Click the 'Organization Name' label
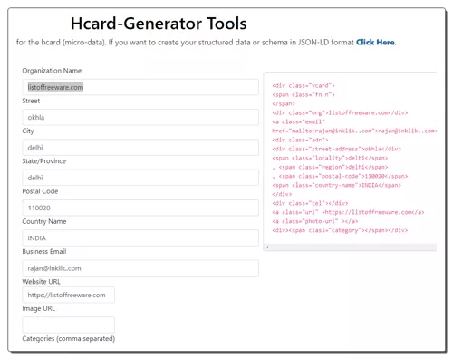Image resolution: width=453 pixels, height=359 pixels. pos(52,71)
